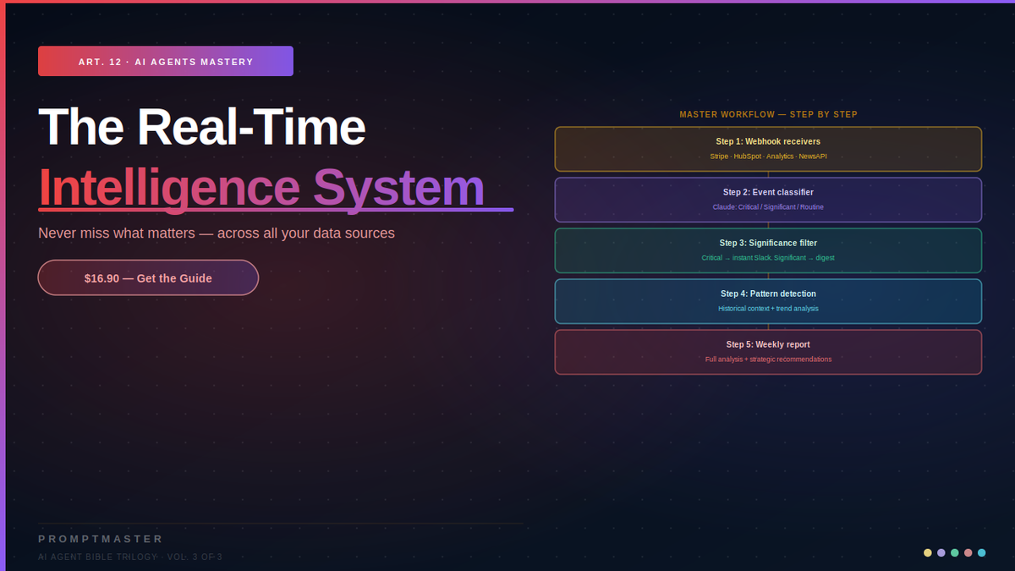Click the $16.90 Get the Guide button
1015x571 pixels.
click(x=148, y=277)
